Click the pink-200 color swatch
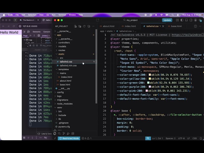Screen dimensions: 204x153 [x=147, y=91]
